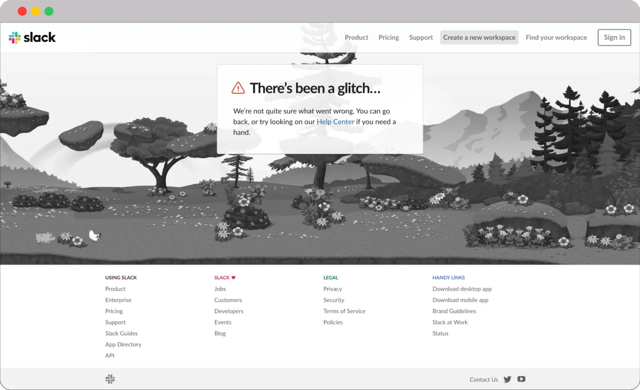
Task: Click the yellow minimize window button
Action: point(35,11)
